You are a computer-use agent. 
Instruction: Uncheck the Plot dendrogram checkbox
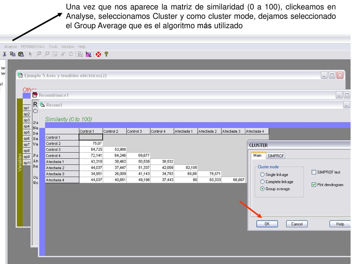(314, 185)
